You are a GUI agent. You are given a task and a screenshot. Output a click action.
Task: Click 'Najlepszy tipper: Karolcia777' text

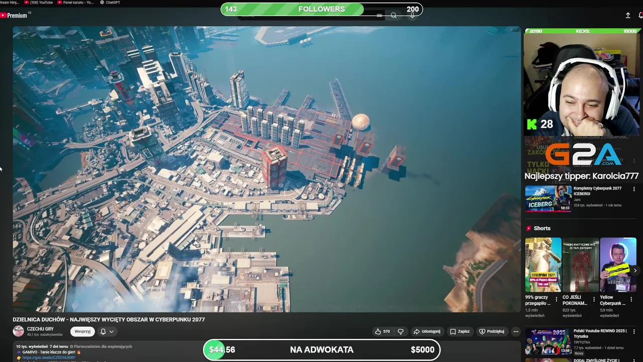click(x=582, y=176)
